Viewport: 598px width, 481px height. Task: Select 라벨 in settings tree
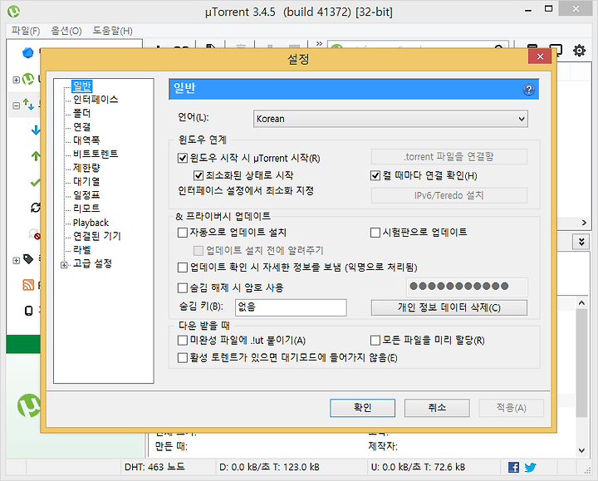pyautogui.click(x=81, y=249)
